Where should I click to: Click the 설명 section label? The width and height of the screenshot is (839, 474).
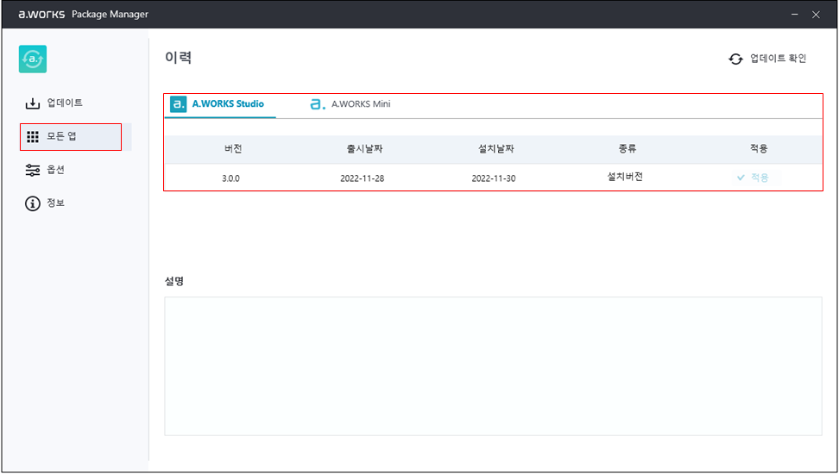tap(174, 281)
